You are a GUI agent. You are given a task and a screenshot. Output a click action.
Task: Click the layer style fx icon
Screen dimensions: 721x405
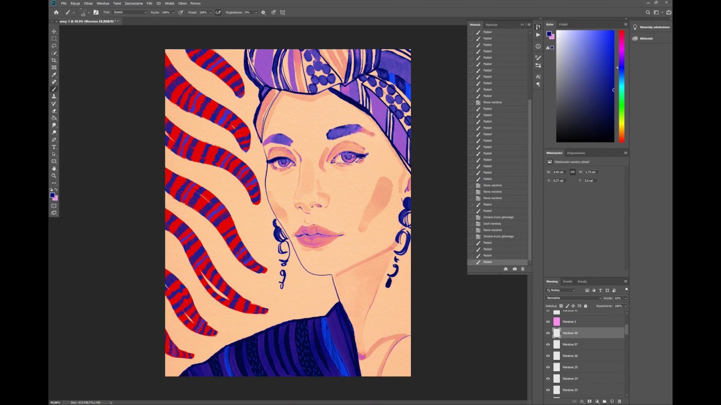[x=582, y=401]
